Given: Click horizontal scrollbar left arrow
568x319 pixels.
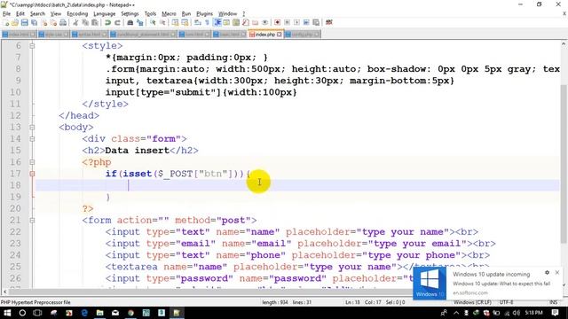Looking at the screenshot, I should [4, 292].
